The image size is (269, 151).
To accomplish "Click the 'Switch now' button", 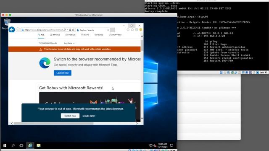I will [x=70, y=116].
